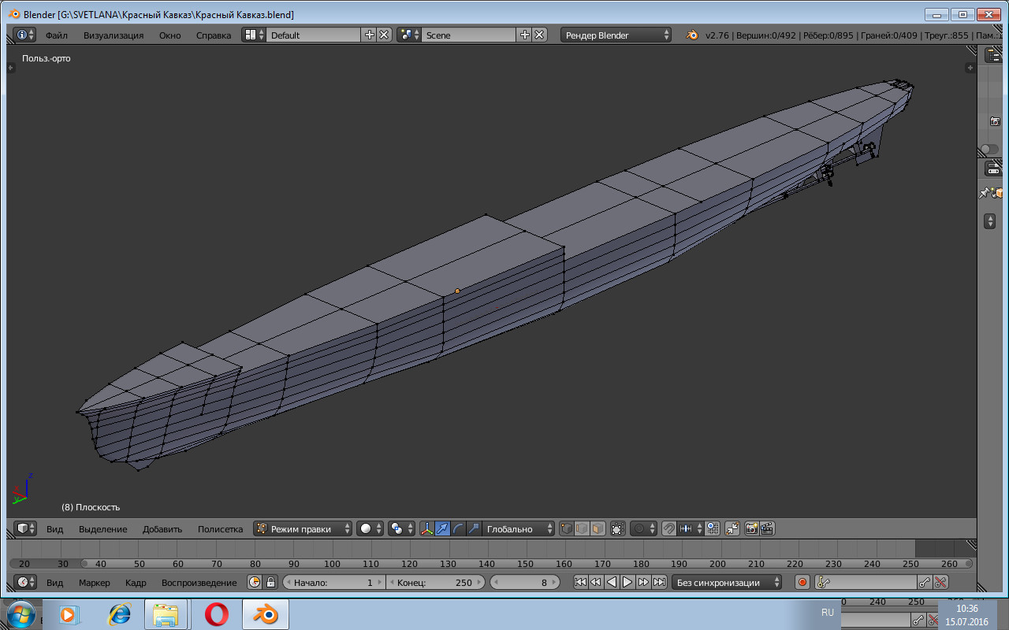Open the Полисетка menu
Viewport: 1009px width, 630px height.
[x=220, y=529]
